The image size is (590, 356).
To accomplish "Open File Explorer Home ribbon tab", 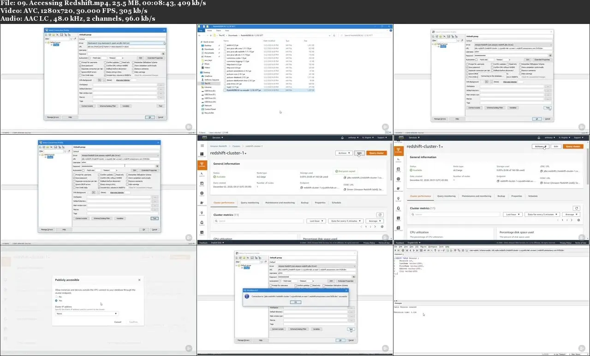I will [209, 30].
